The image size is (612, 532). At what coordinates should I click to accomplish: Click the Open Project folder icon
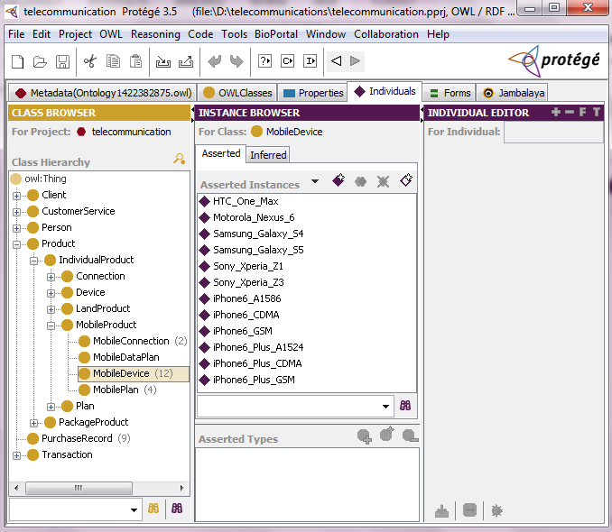point(40,61)
